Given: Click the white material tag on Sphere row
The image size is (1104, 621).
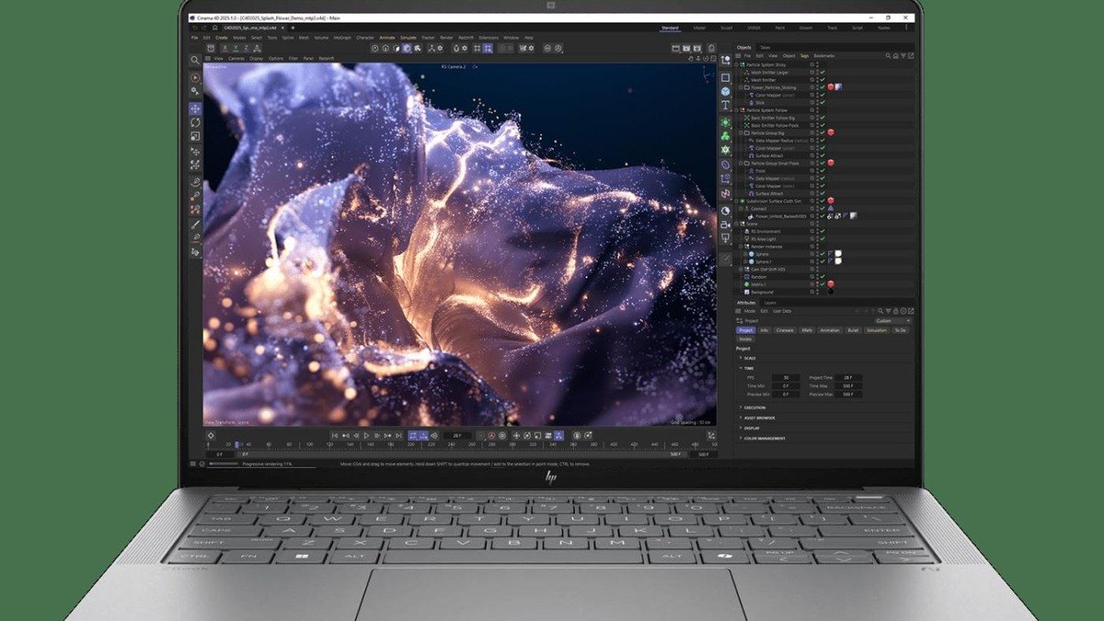Looking at the screenshot, I should 838,254.
